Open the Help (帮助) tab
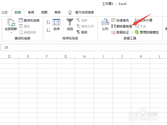Image resolution: width=167 pixels, height=125 pixels. point(58,12)
